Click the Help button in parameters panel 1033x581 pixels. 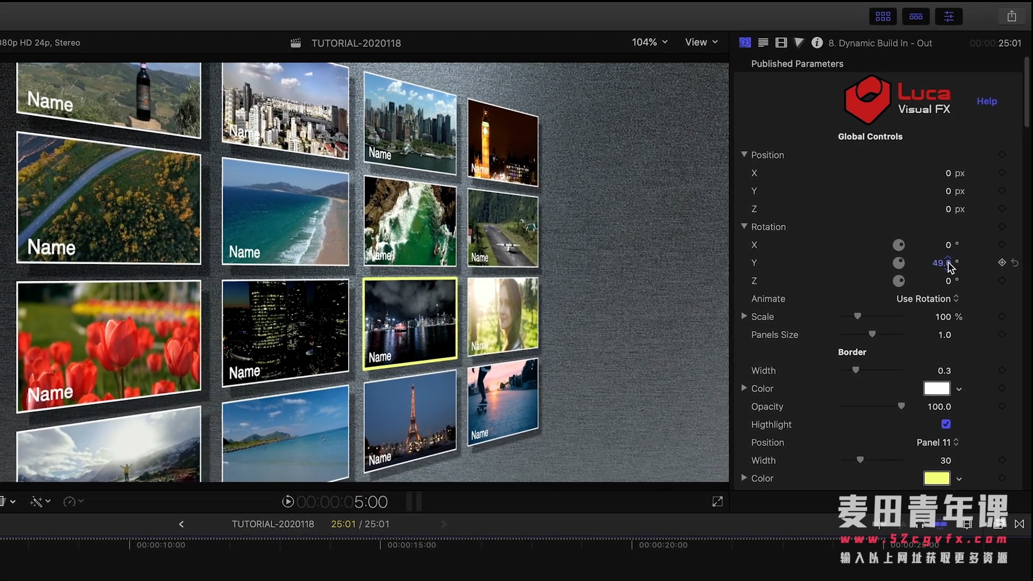click(x=987, y=101)
